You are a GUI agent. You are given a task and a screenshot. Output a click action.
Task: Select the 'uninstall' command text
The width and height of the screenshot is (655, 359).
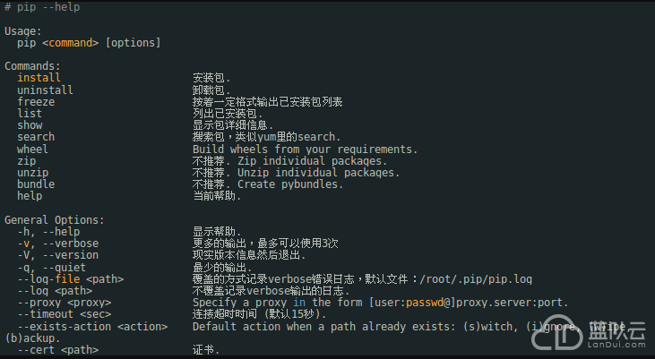[x=45, y=90]
